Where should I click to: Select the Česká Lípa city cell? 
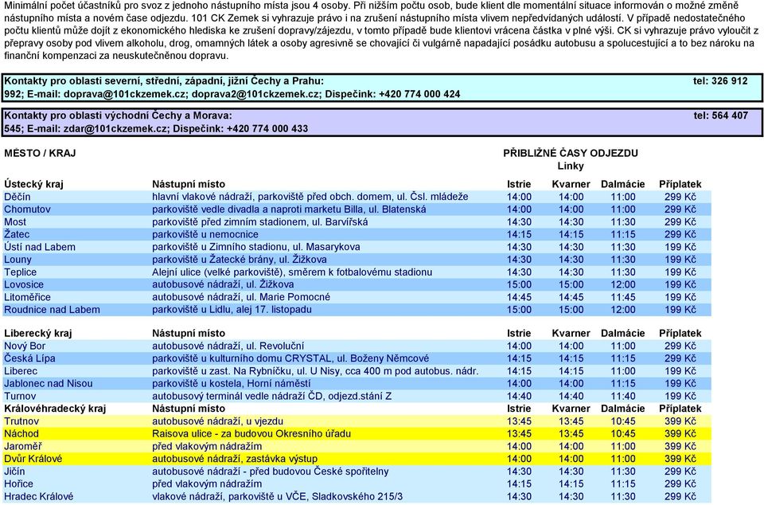(29, 358)
